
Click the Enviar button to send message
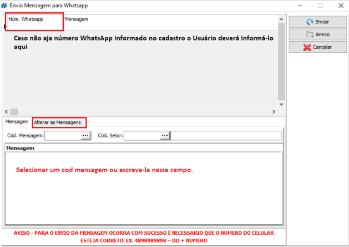[x=317, y=22]
